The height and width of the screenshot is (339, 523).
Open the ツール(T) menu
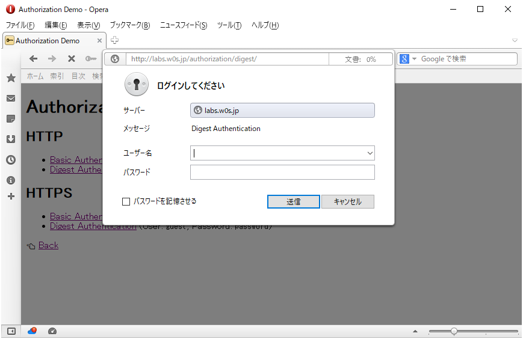point(229,25)
